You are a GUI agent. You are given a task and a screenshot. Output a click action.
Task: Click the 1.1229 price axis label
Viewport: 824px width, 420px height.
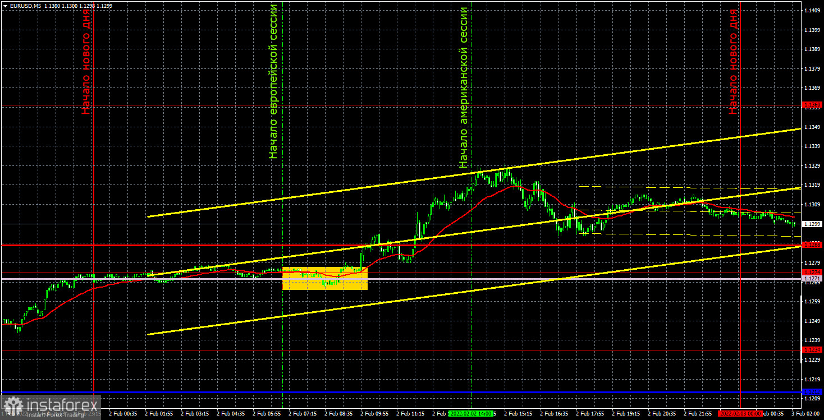pyautogui.click(x=812, y=360)
